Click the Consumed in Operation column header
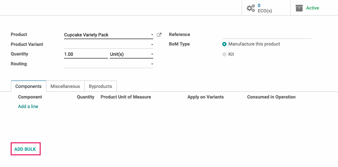Screen dimensions: 338x167 [271, 97]
